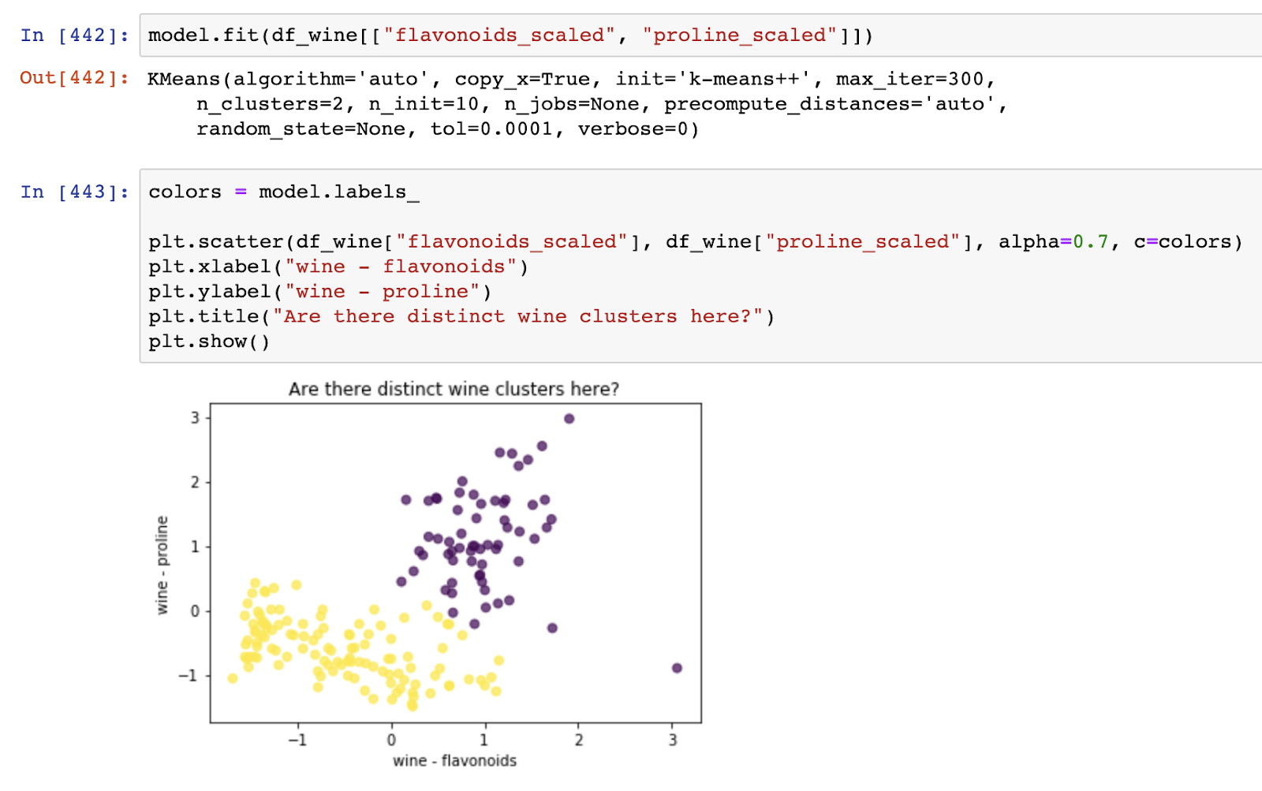This screenshot has height=791, width=1262.
Task: Click the plt.xlabel code line
Action: coord(338,267)
